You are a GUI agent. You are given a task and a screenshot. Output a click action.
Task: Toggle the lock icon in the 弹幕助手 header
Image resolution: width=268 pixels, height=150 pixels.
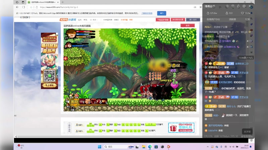click(x=239, y=6)
